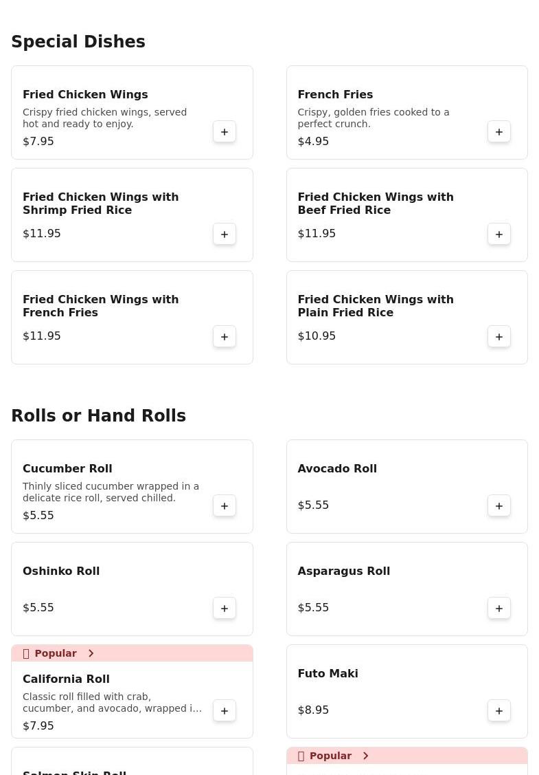Expand Popular chevron above California Roll
539x775 pixels.
coord(91,653)
